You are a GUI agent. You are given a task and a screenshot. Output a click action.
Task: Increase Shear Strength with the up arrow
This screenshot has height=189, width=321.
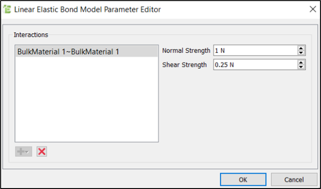pyautogui.click(x=301, y=62)
